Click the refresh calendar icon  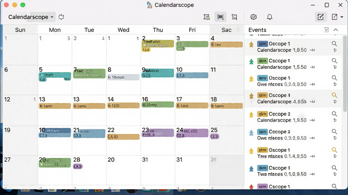(61, 17)
